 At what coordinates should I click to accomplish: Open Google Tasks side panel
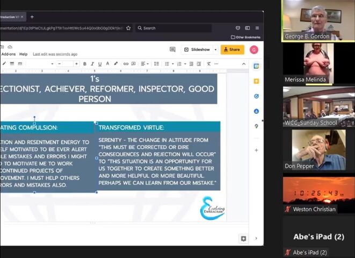(257, 96)
